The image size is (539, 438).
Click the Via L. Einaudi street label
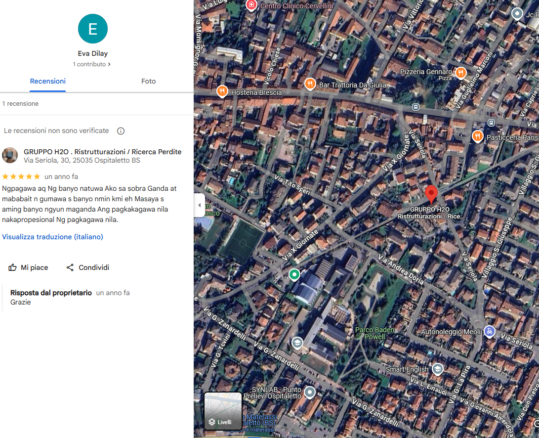pos(428,387)
